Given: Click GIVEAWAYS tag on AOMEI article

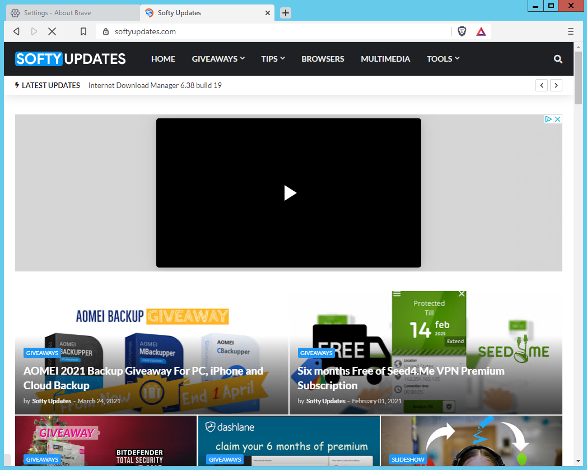Looking at the screenshot, I should coord(43,353).
